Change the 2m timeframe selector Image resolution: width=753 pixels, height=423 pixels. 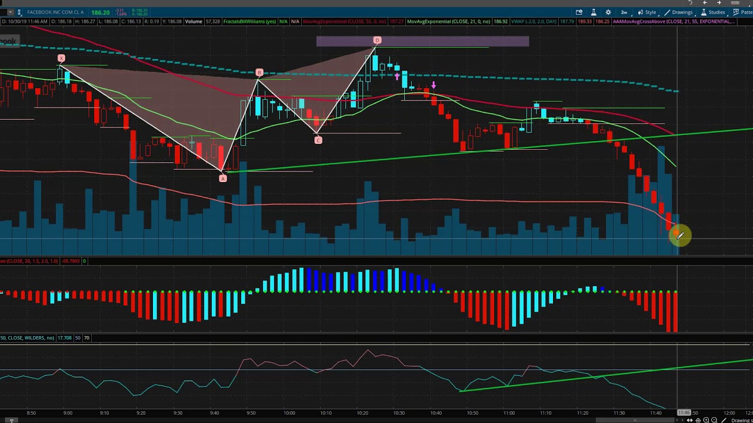point(624,12)
